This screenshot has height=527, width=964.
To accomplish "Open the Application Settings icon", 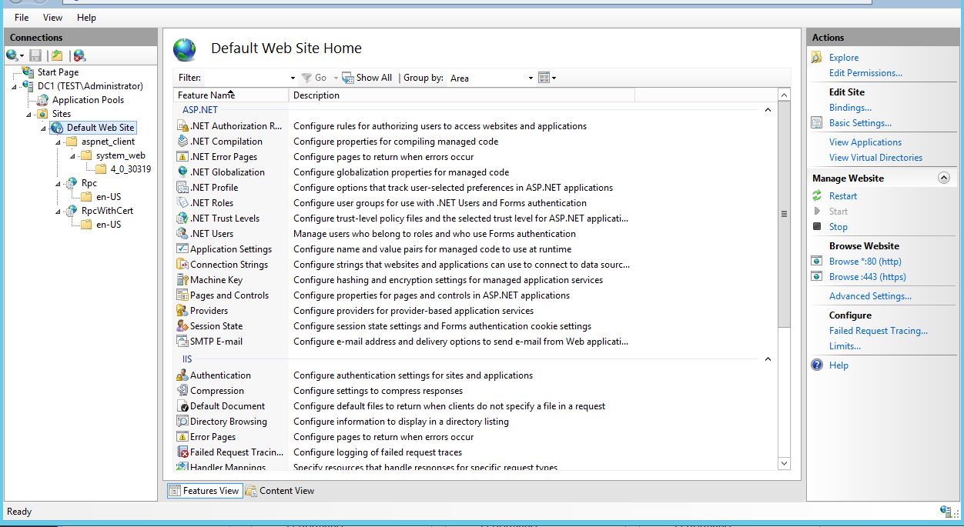I will [182, 249].
